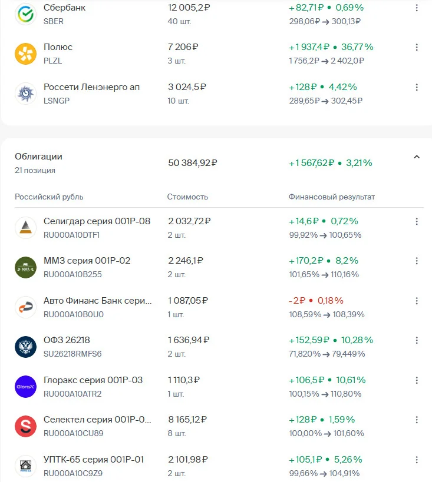The height and width of the screenshot is (482, 432).
Task: Open the Россети Ленэнерго ап position
Action: pos(91,87)
